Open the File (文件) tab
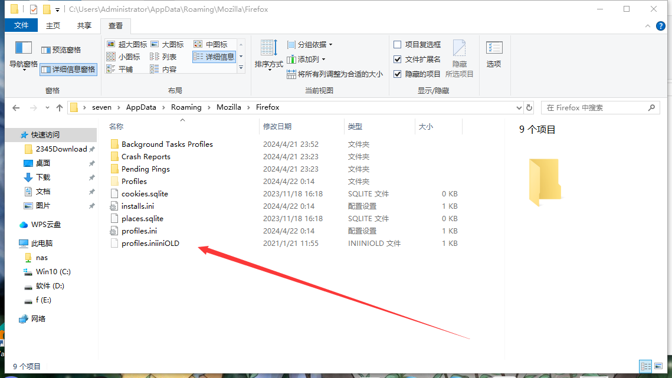Viewport: 672px width, 378px height. pos(21,25)
